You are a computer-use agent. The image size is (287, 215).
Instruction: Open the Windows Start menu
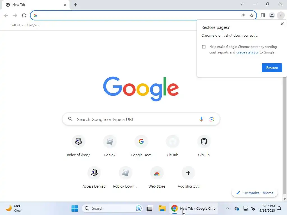tap(75, 208)
